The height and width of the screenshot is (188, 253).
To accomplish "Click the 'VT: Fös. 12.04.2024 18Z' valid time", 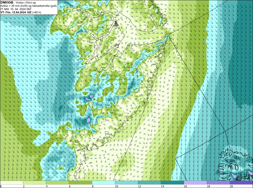I will [16, 12].
